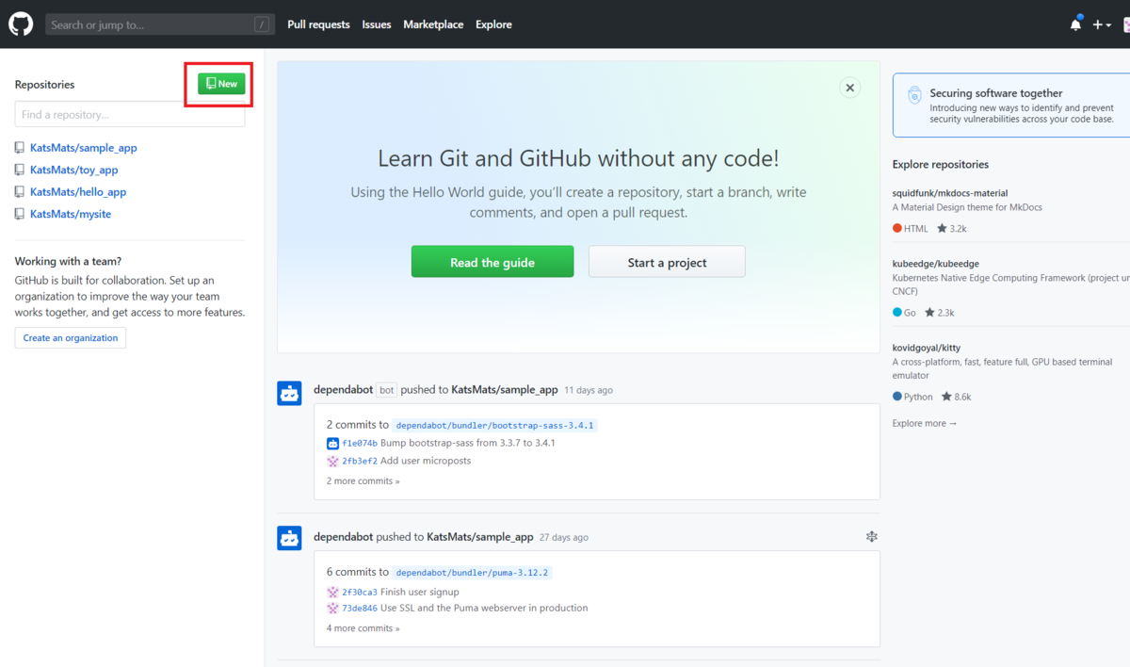Click commit message 'Finish user signup'
Image resolution: width=1130 pixels, height=667 pixels.
[x=420, y=593]
